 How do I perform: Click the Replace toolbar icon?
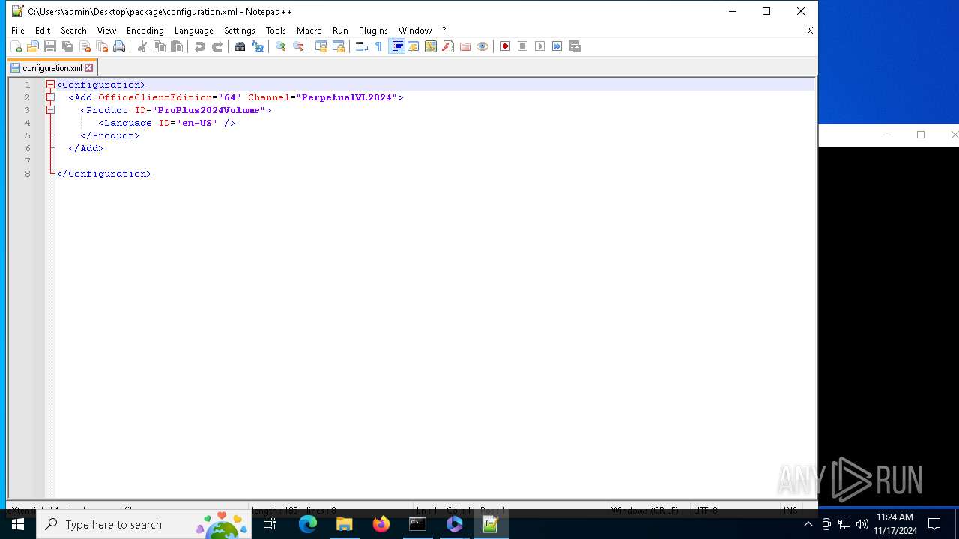258,46
